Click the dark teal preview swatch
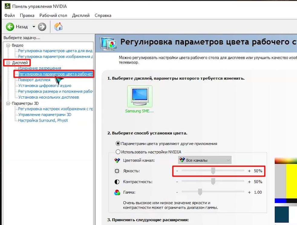297x225 pixels. click(x=282, y=214)
